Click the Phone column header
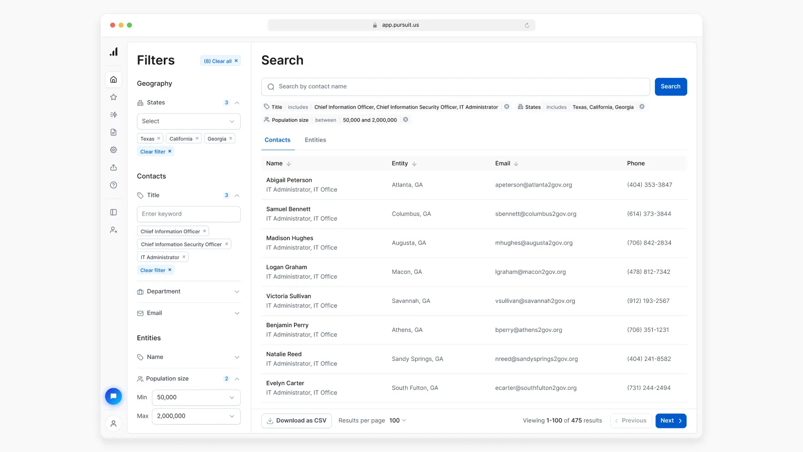This screenshot has height=452, width=803. 636,164
